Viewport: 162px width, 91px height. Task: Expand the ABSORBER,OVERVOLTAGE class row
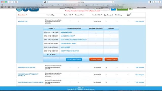coord(27,67)
